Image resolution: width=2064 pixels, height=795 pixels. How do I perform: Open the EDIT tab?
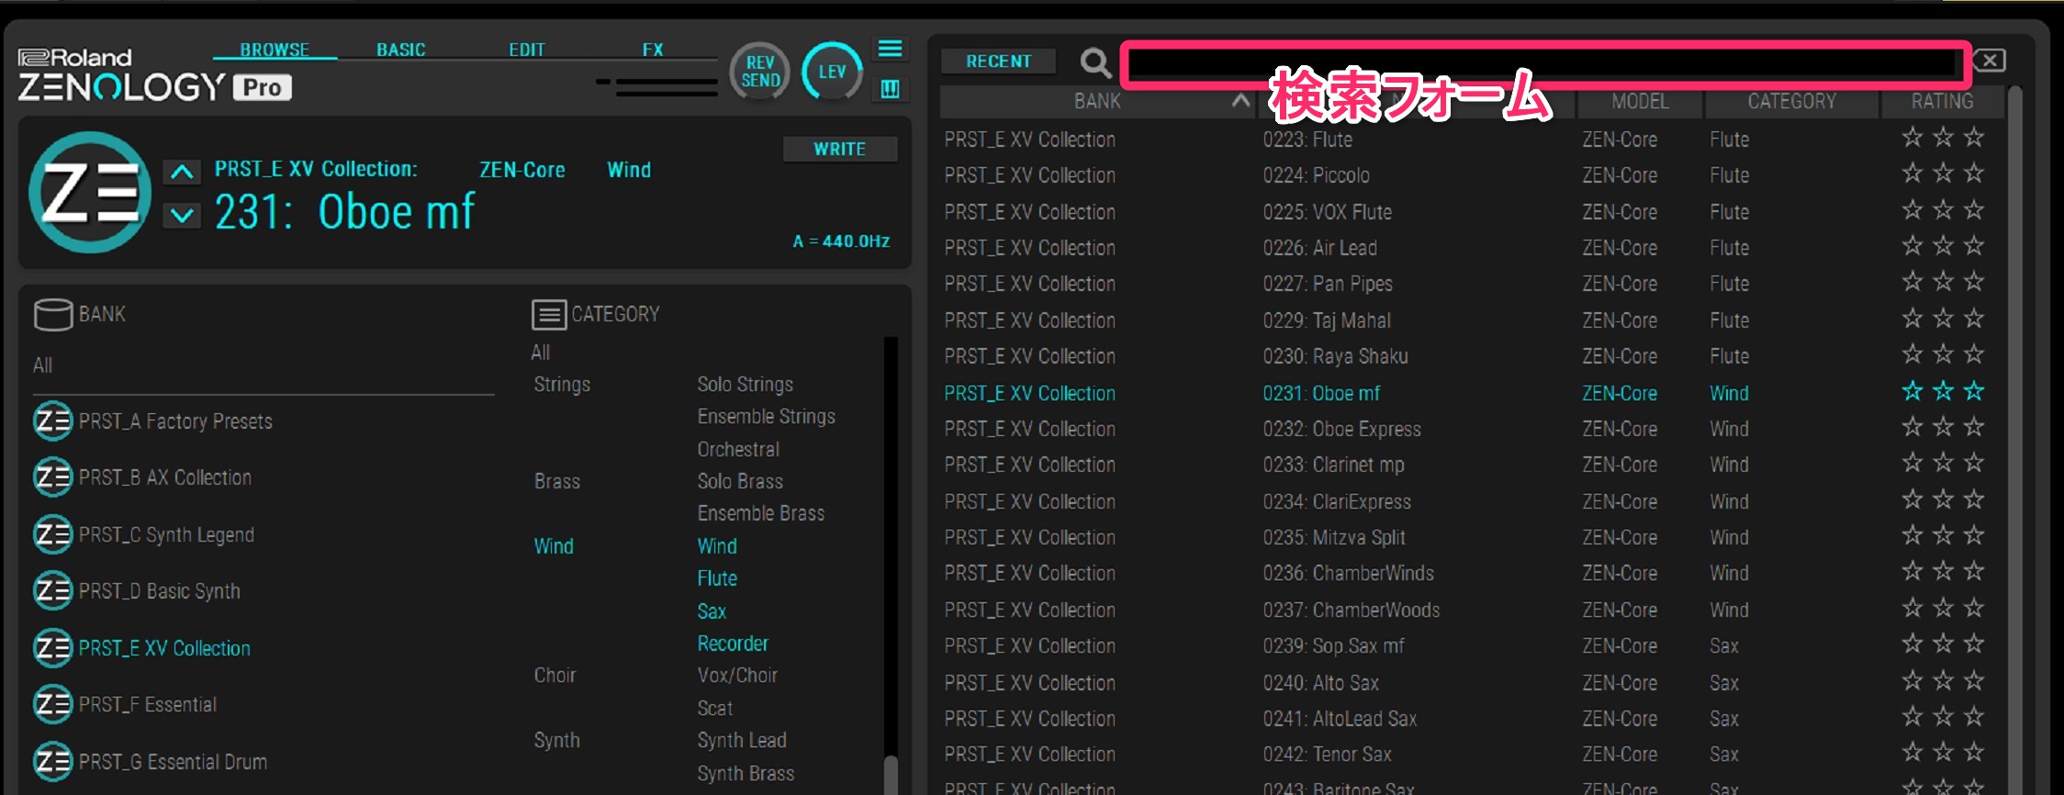tap(527, 50)
